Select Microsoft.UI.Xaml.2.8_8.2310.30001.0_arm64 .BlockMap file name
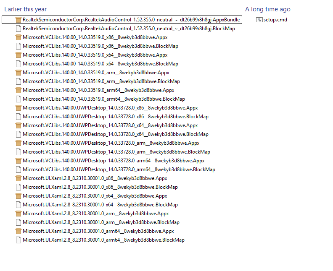This screenshot has height=271, width=333. tap(103, 240)
